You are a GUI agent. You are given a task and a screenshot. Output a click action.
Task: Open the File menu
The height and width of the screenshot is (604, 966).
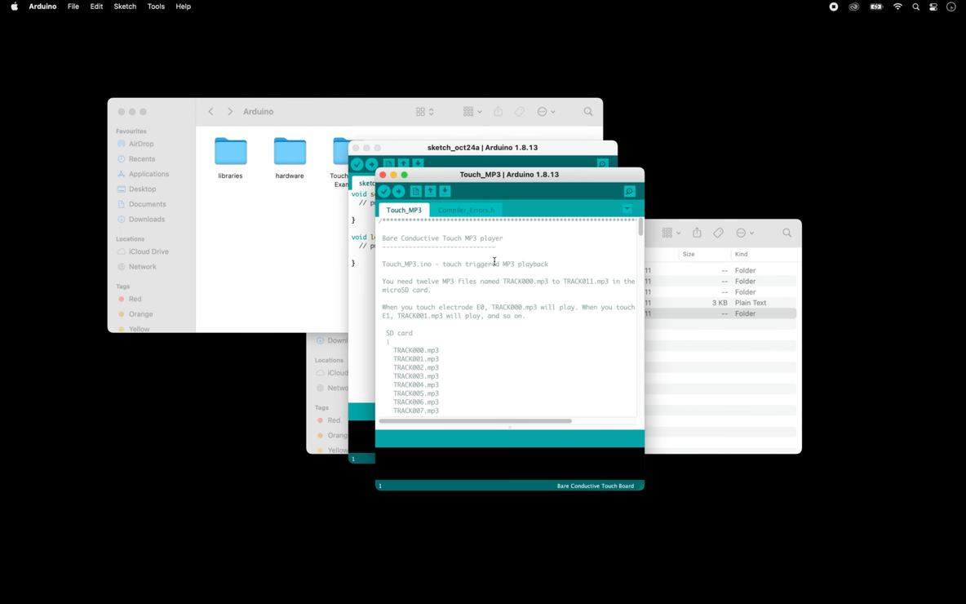coord(73,7)
